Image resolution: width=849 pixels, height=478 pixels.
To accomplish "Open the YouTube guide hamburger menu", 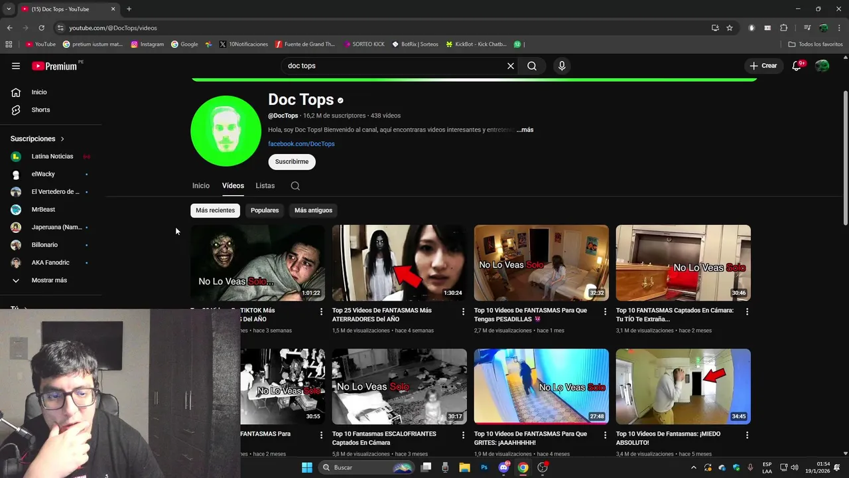I will [x=16, y=66].
